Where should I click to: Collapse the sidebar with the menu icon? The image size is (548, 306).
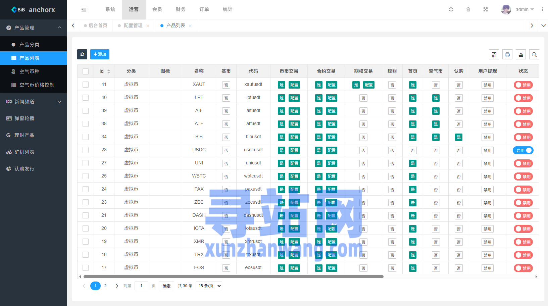[84, 9]
